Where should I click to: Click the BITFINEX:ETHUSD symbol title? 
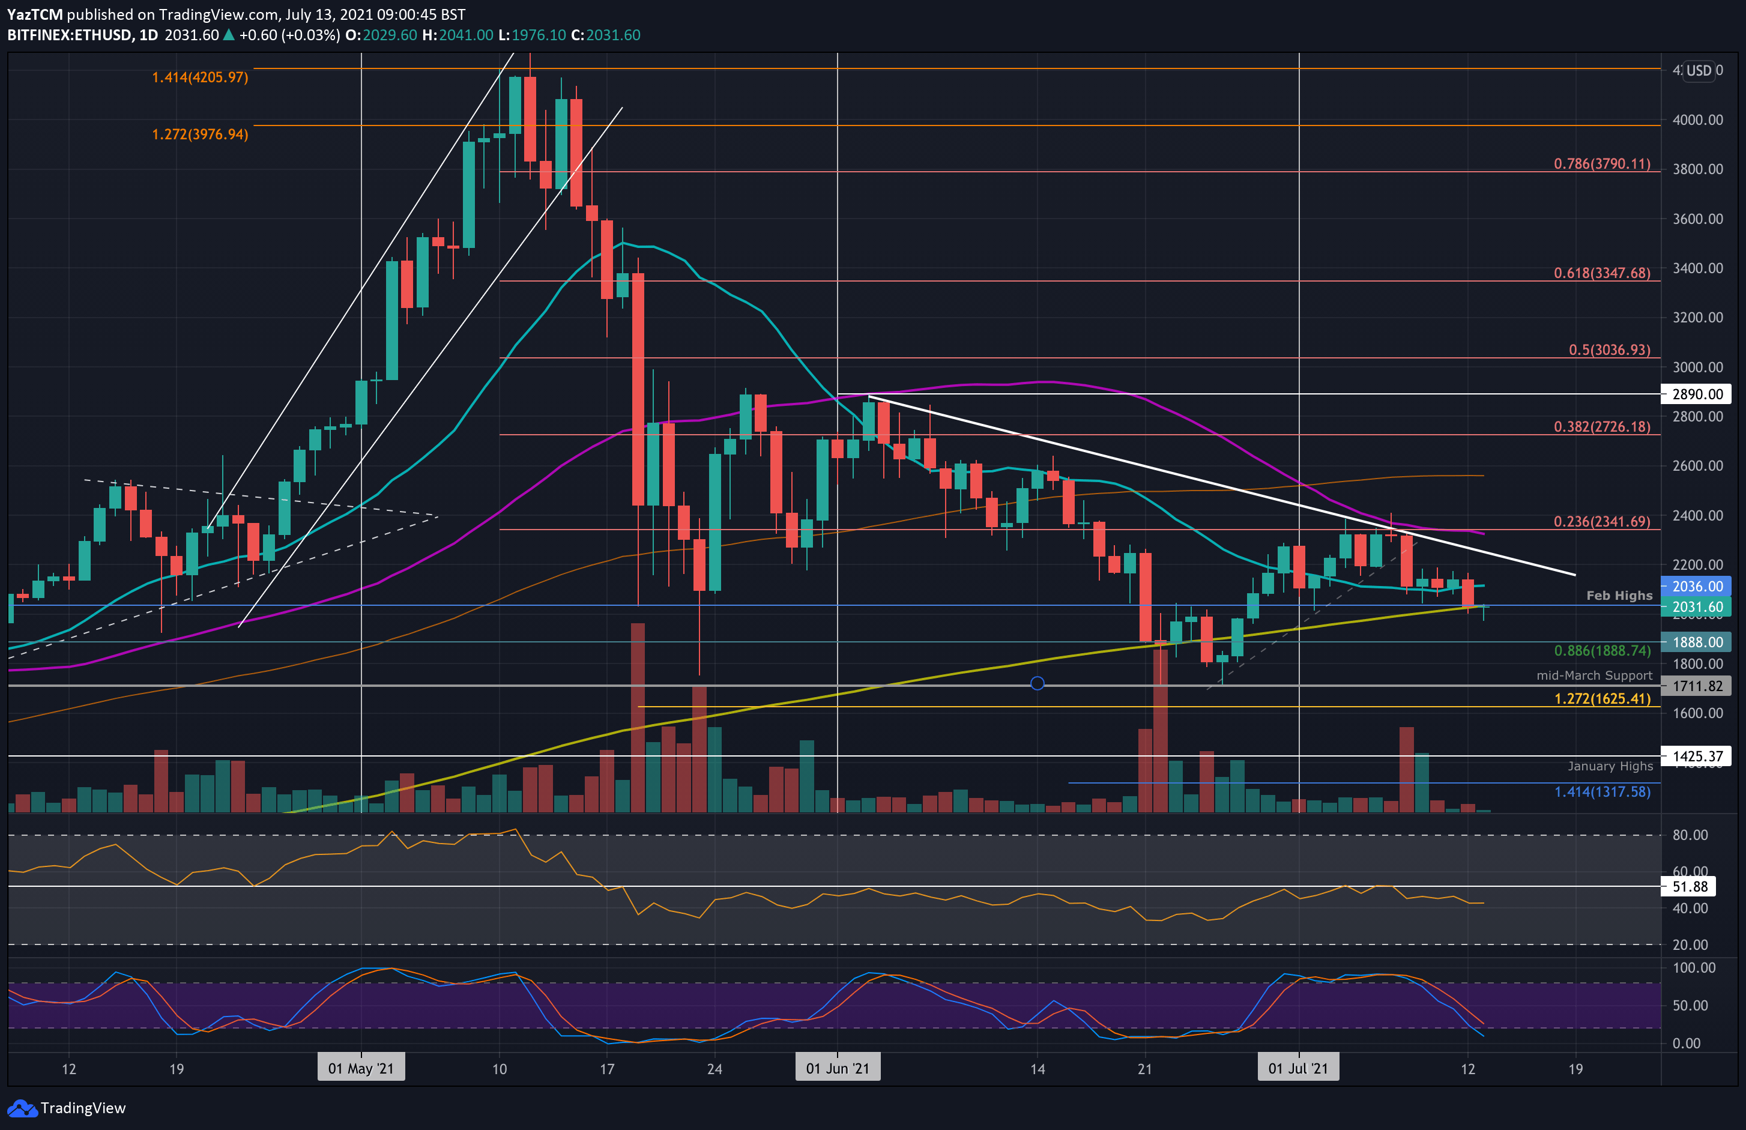pyautogui.click(x=70, y=35)
